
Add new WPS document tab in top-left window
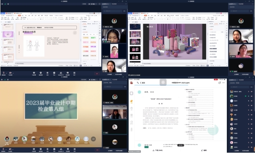tap(31, 14)
